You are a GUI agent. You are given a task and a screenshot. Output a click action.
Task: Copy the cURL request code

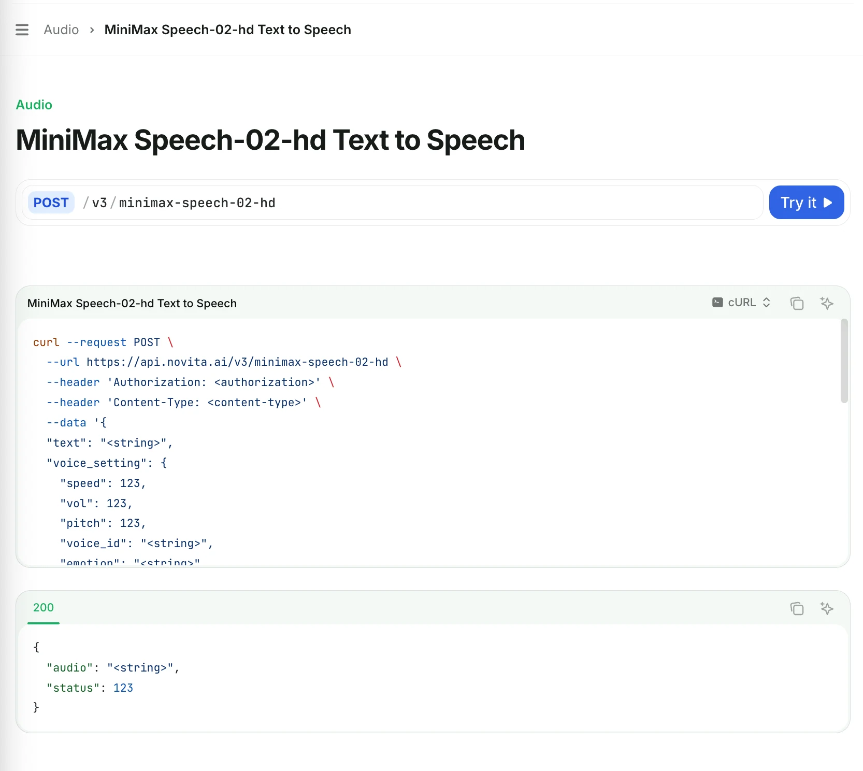[x=797, y=303]
